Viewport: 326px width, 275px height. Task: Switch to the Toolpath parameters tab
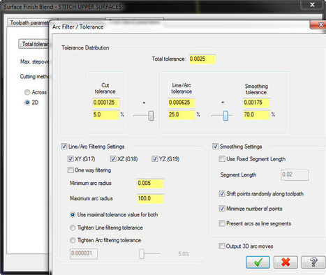[29, 23]
